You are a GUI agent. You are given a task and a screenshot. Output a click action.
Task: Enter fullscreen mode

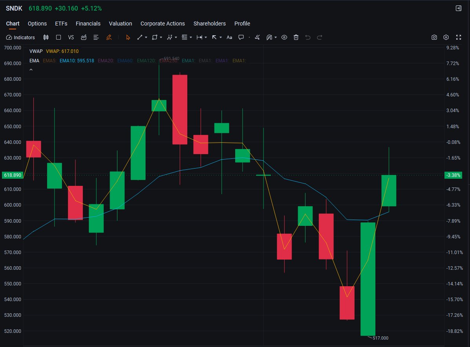(459, 37)
